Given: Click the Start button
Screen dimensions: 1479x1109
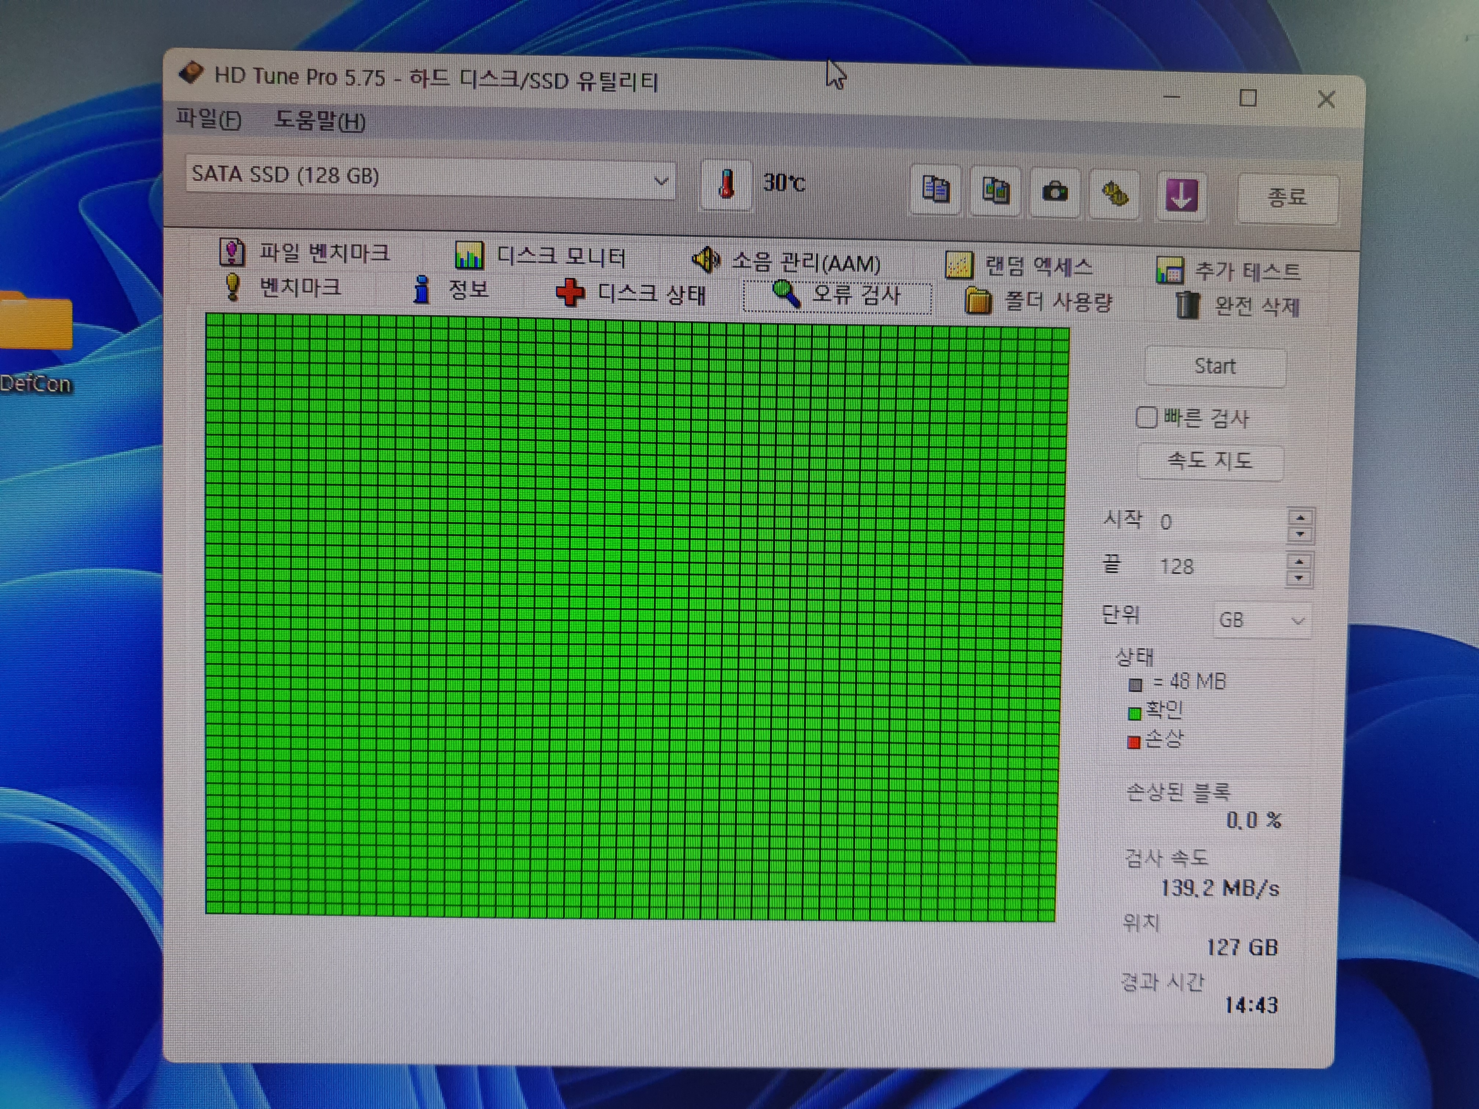Looking at the screenshot, I should click(x=1215, y=366).
